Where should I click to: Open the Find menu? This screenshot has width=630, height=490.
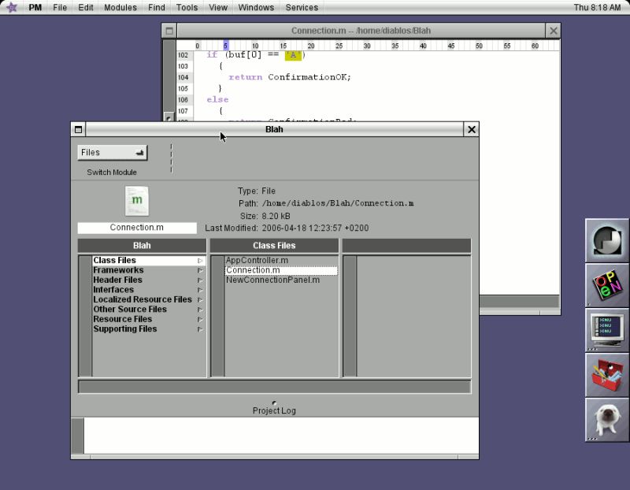[156, 7]
